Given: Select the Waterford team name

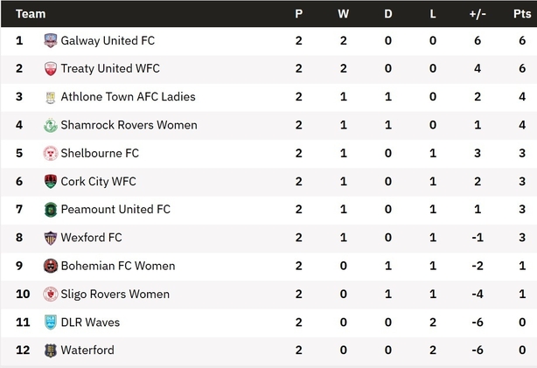Looking at the screenshot, I should [x=87, y=351].
